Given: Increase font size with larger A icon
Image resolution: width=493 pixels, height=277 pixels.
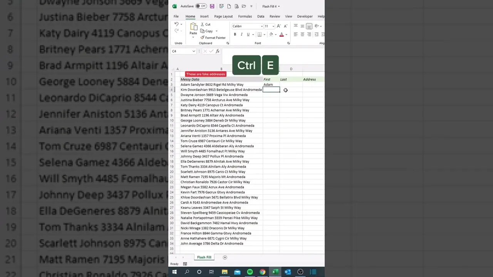Looking at the screenshot, I should [279, 26].
